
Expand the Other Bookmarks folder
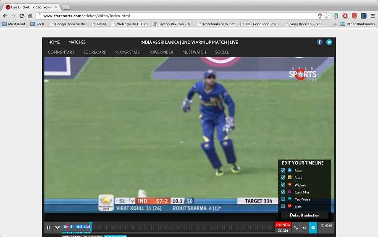(x=358, y=24)
